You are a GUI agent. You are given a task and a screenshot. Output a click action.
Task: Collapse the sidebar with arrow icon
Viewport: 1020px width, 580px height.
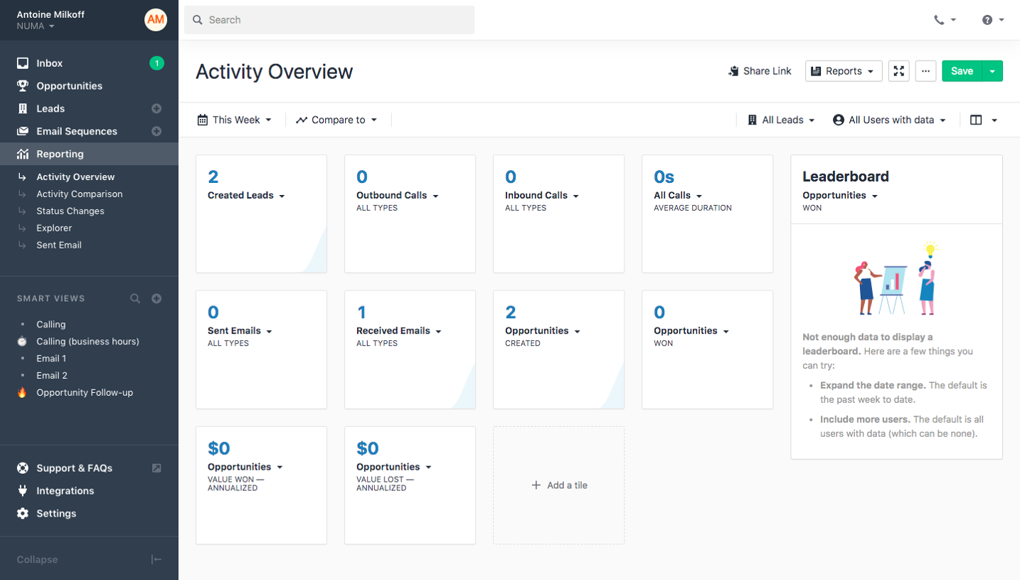[x=156, y=559]
